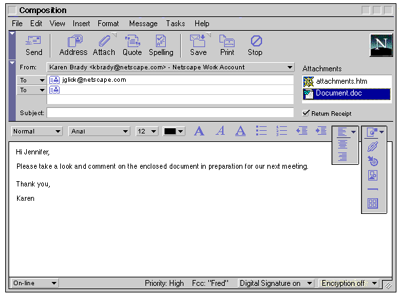Screen dimensions: 401x297
Task: Print the message using Print icon
Action: pyautogui.click(x=227, y=44)
